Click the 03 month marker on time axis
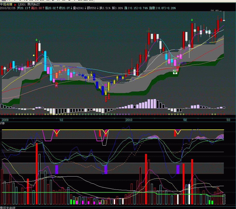This screenshot has width=236, height=209. [x=228, y=120]
